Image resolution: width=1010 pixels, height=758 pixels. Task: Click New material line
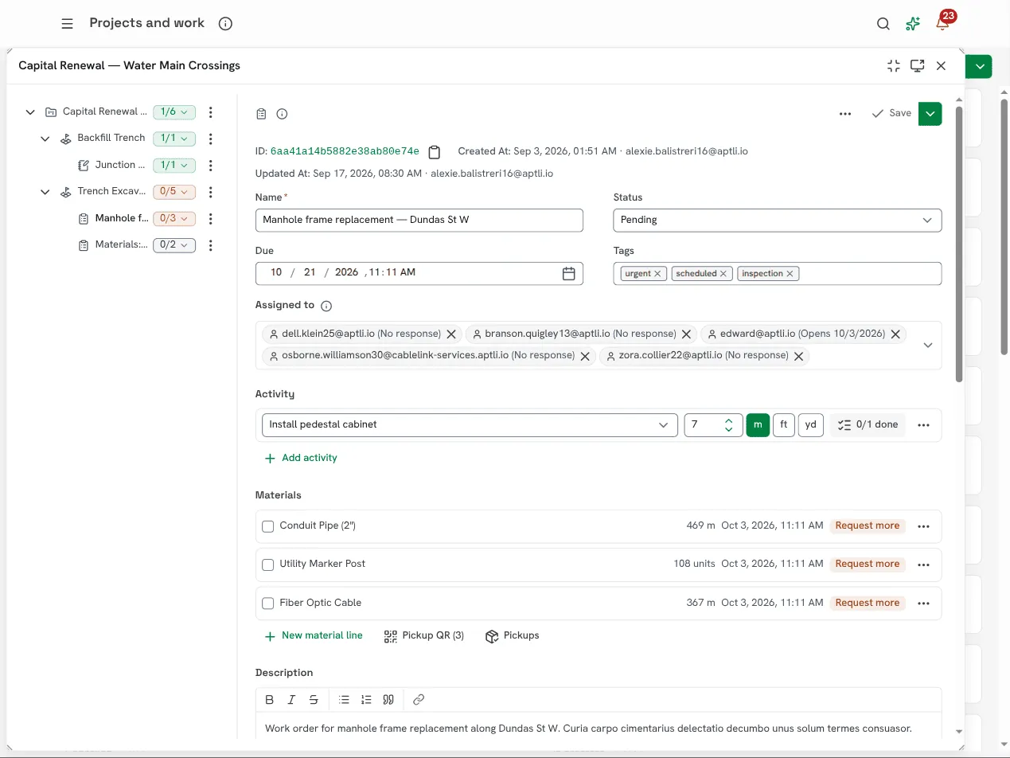(x=314, y=636)
